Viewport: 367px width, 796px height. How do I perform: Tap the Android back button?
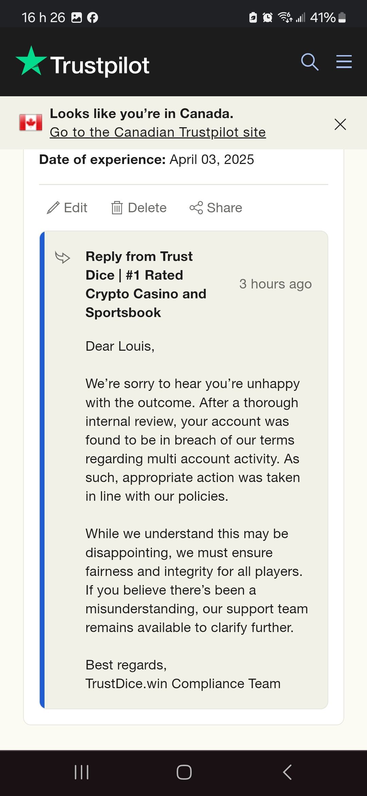coord(287,772)
